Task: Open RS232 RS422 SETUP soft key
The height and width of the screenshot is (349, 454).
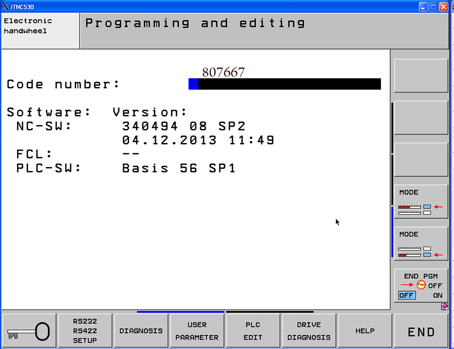Action: [x=85, y=331]
